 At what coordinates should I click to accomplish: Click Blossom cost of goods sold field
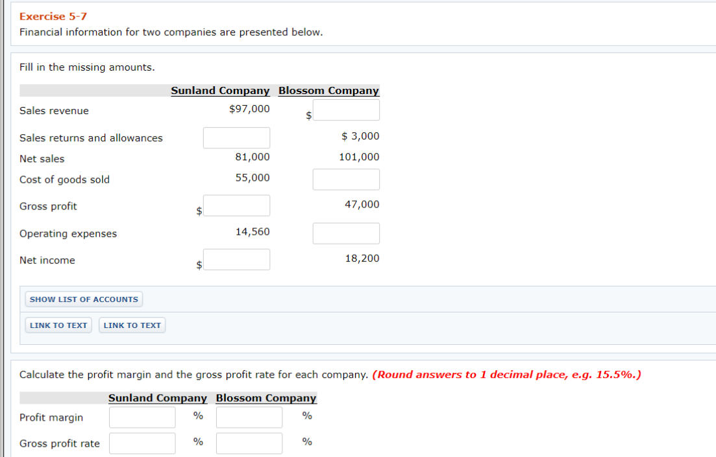click(x=346, y=180)
